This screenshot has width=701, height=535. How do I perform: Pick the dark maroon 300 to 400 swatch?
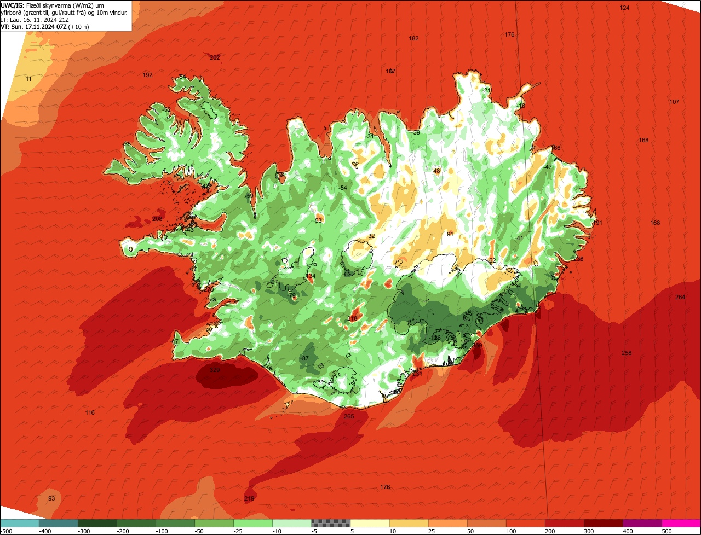[x=603, y=523]
